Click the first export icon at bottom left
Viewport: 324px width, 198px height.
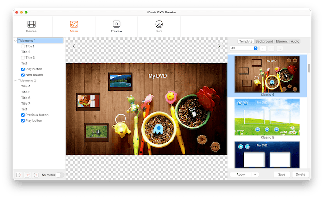tap(19, 174)
